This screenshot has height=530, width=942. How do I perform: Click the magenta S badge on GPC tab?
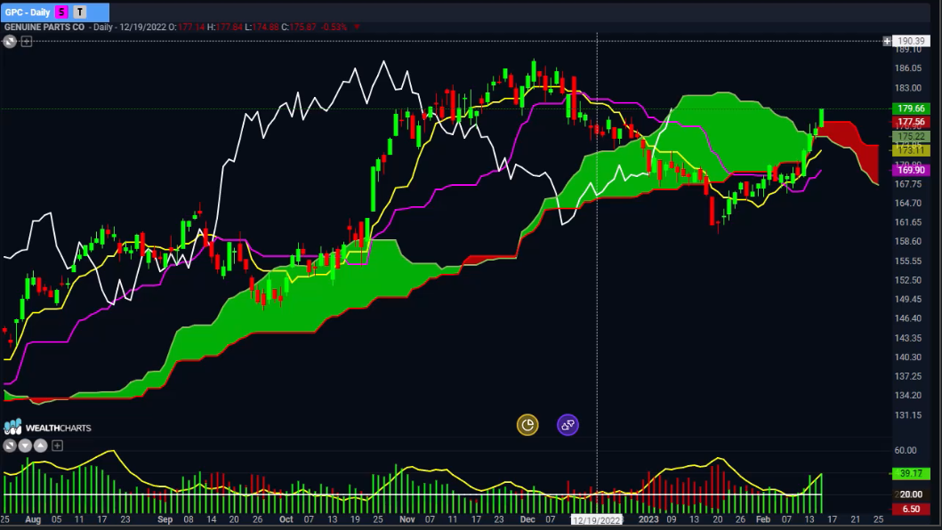pyautogui.click(x=61, y=12)
